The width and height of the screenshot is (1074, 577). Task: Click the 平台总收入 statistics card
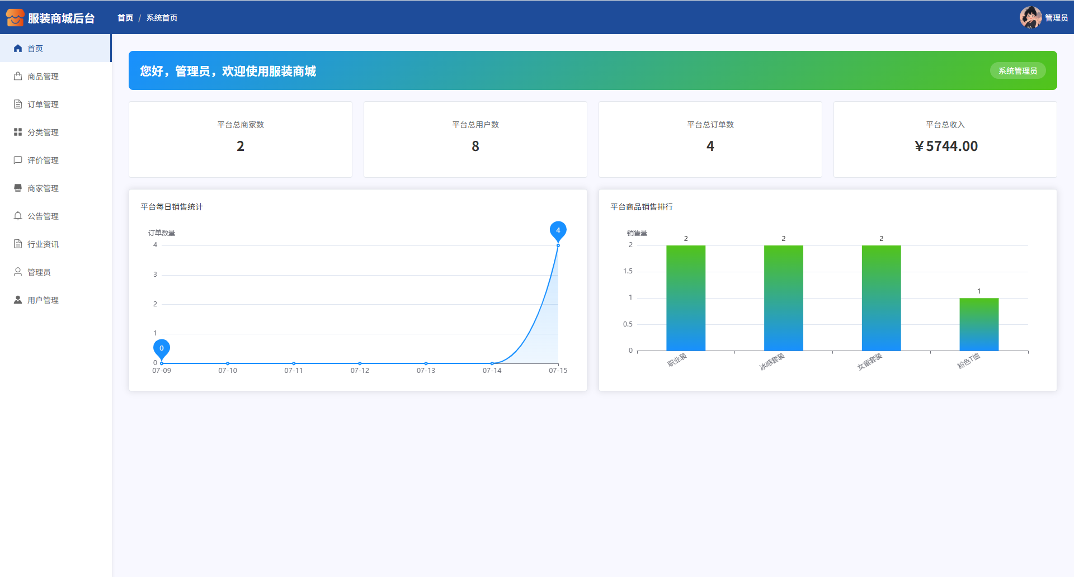(x=945, y=139)
